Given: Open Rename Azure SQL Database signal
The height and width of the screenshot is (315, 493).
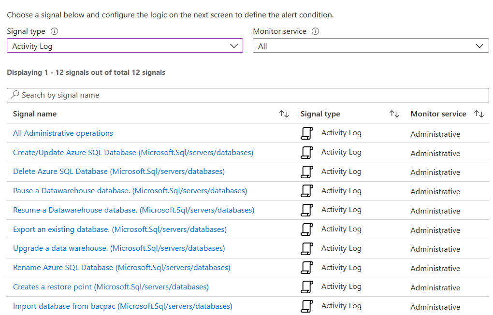Looking at the screenshot, I should click(121, 268).
